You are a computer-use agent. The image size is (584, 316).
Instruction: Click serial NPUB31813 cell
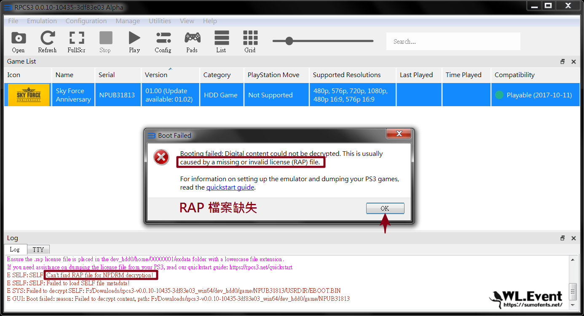(118, 95)
